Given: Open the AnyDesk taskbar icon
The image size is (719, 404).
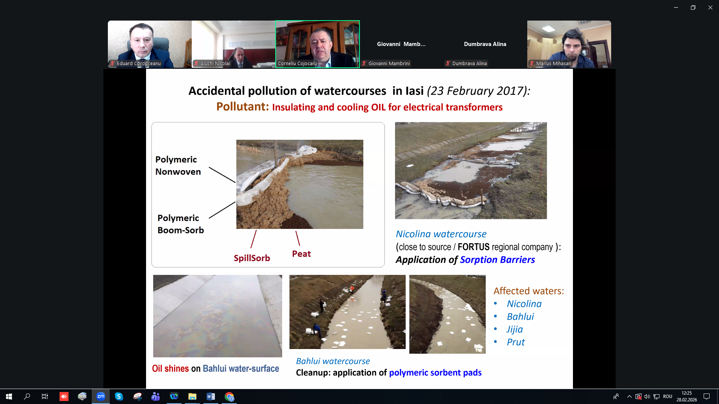Looking at the screenshot, I should (64, 397).
